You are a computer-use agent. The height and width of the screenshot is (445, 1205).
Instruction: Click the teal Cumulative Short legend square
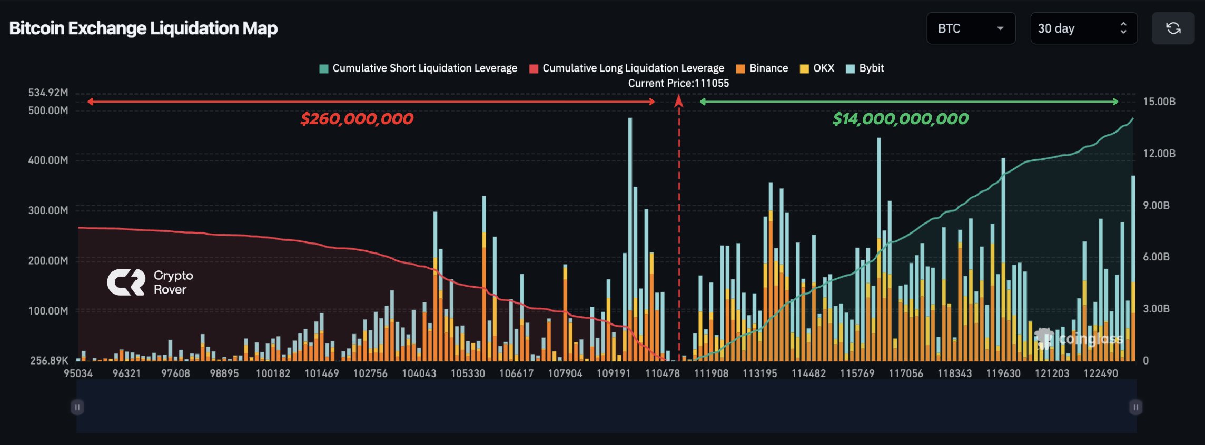[324, 68]
